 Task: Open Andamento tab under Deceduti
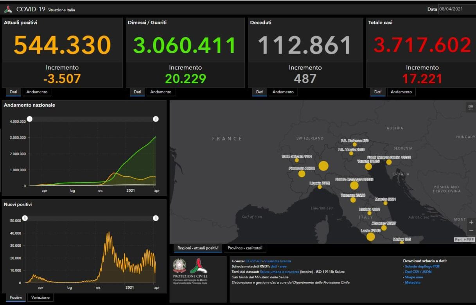click(x=283, y=92)
